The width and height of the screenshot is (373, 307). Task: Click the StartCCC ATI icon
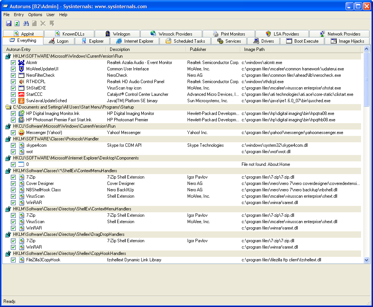tap(21, 94)
